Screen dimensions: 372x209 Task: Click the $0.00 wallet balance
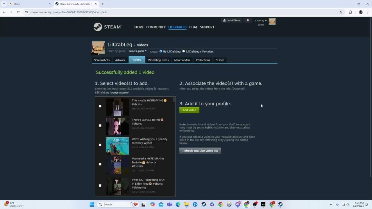click(261, 25)
